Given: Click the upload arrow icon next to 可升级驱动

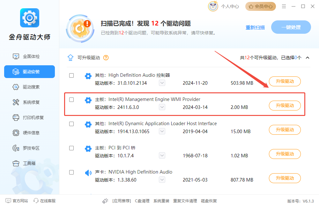Looking at the screenshot, I should click(x=70, y=58).
